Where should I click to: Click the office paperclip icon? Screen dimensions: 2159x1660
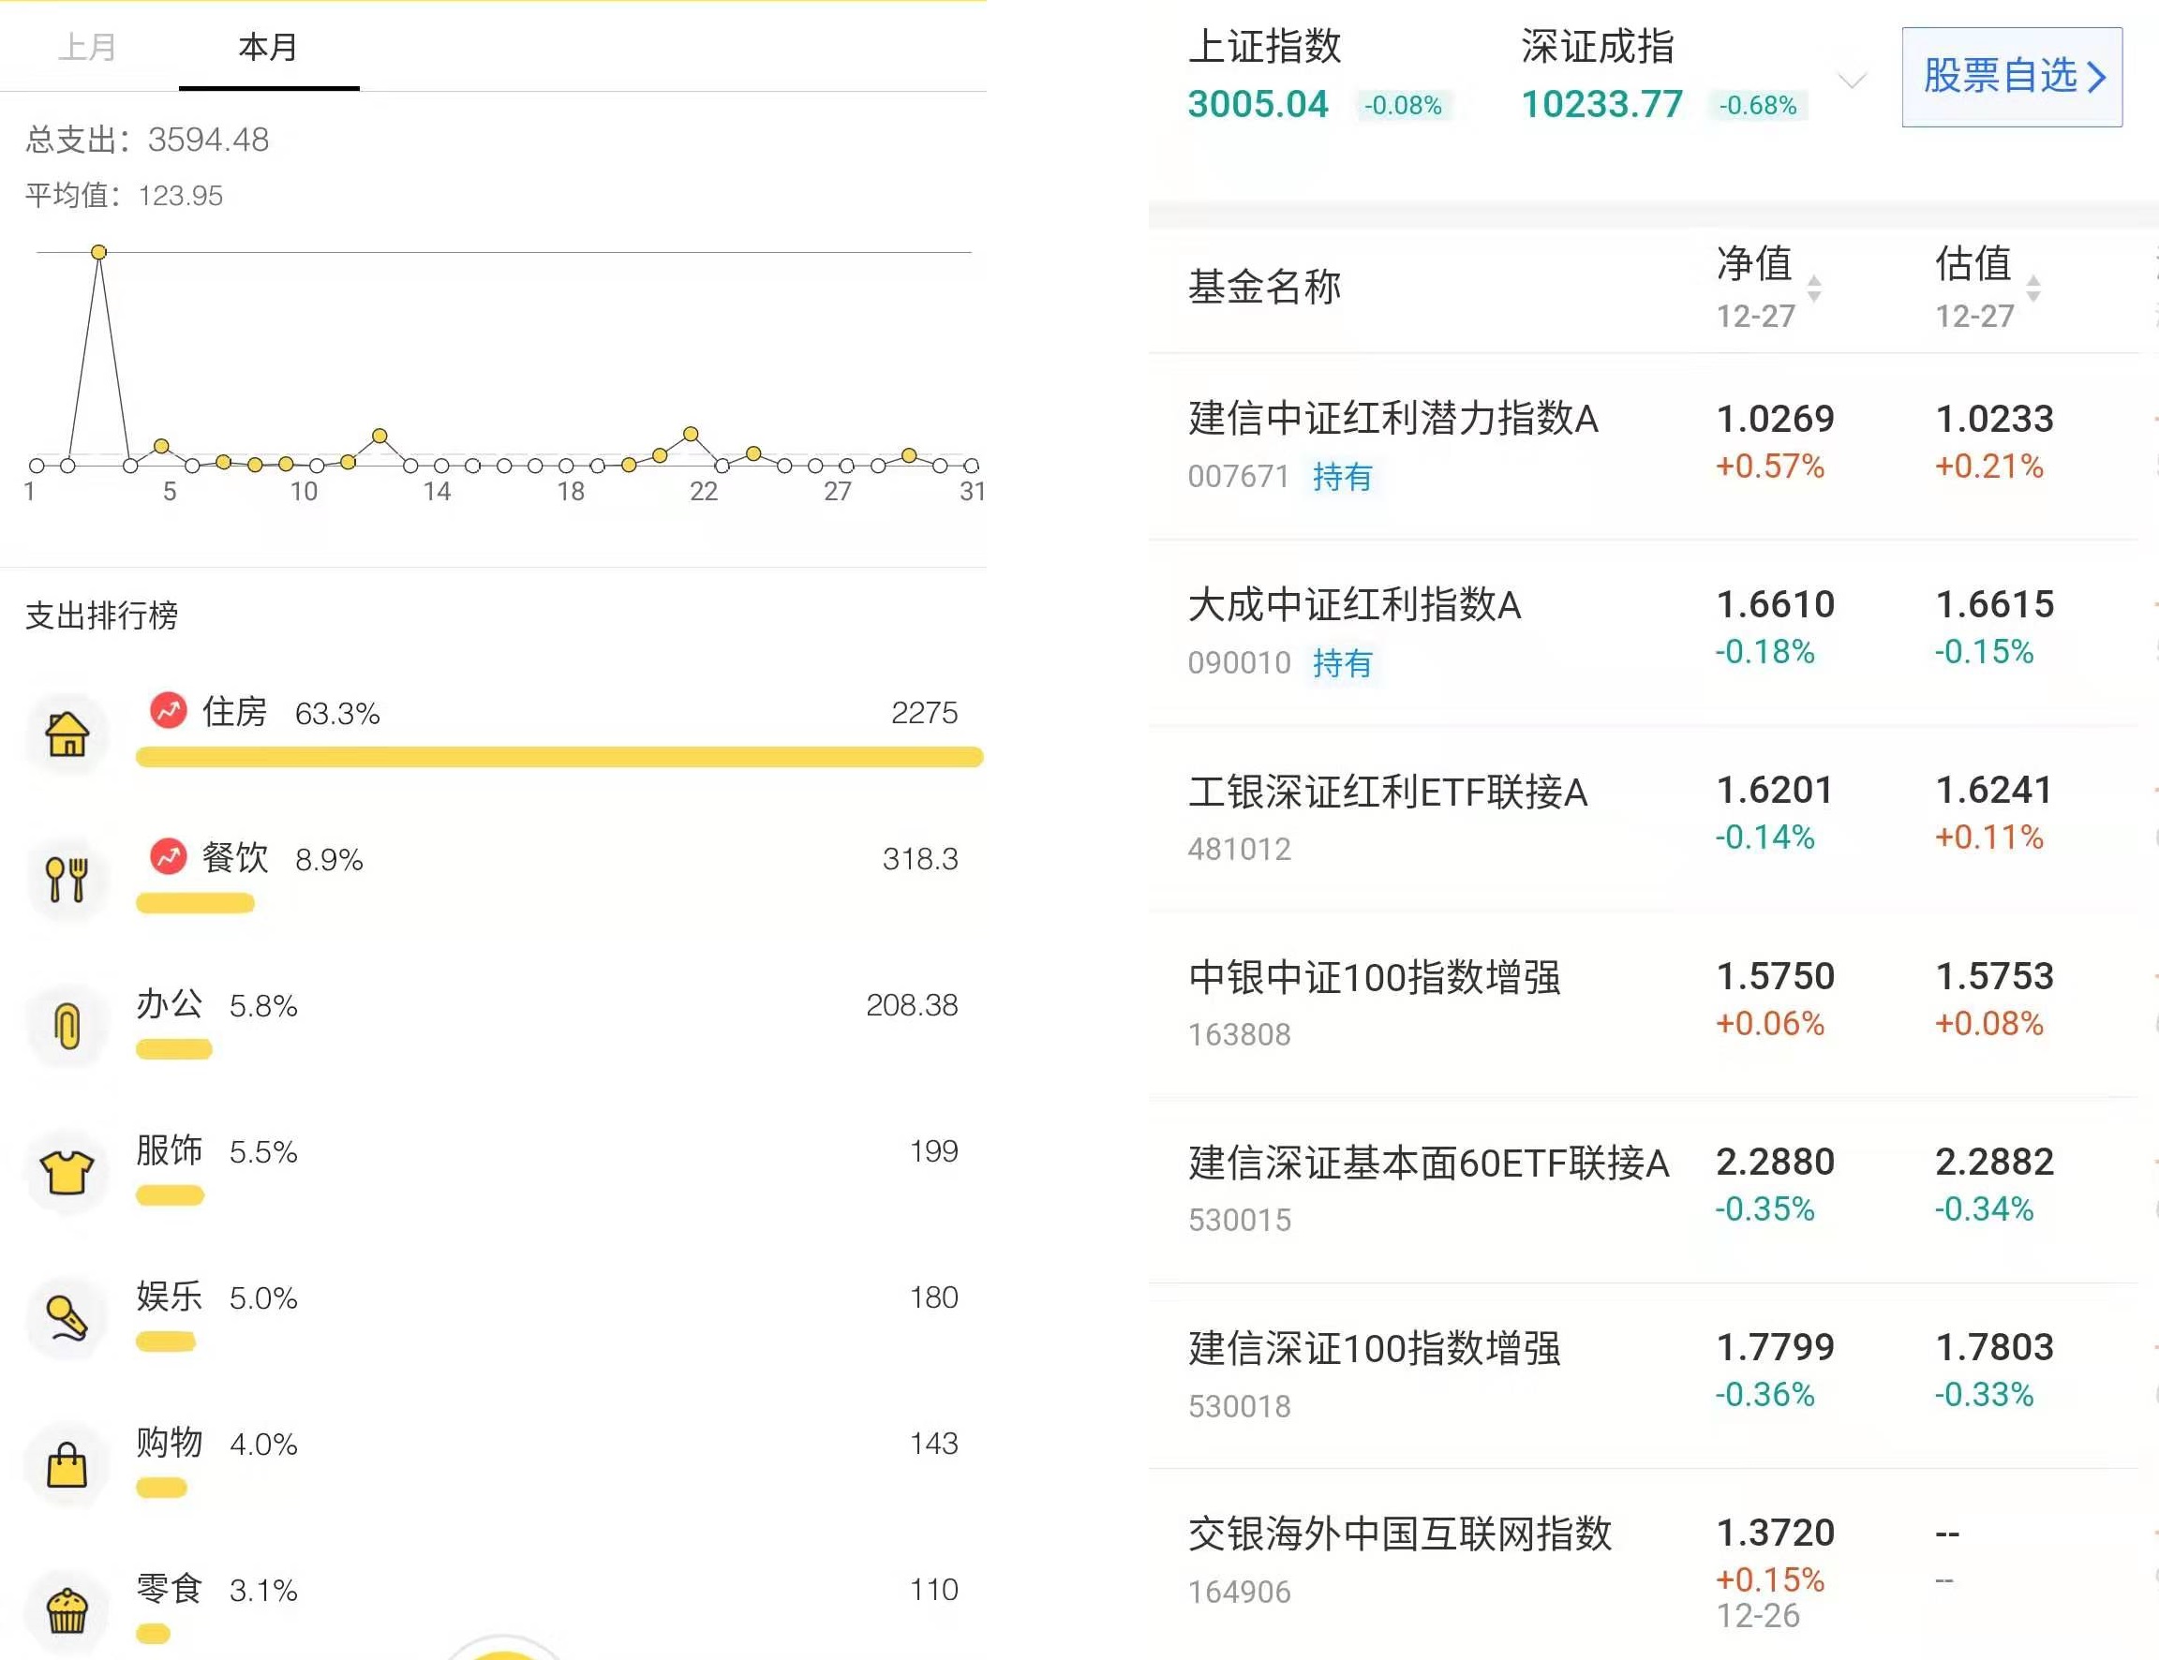click(x=67, y=1026)
